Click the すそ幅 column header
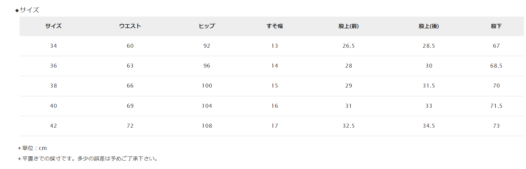This screenshot has width=526, height=169. pyautogui.click(x=275, y=26)
